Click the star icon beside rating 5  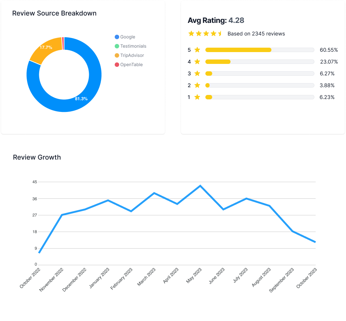[197, 50]
